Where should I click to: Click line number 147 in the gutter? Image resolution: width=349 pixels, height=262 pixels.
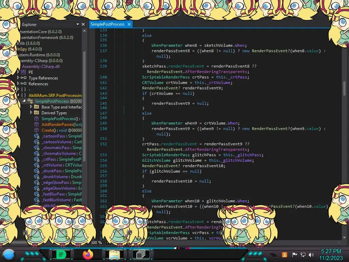tap(104, 113)
